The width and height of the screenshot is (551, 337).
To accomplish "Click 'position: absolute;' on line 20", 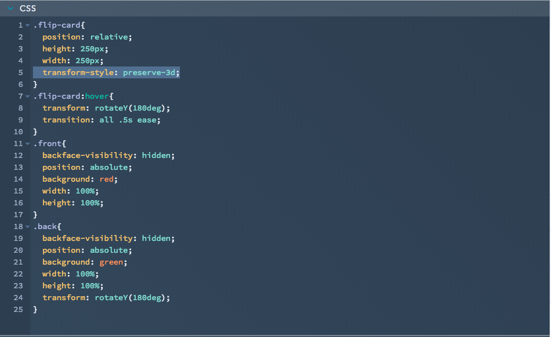I will tap(87, 250).
